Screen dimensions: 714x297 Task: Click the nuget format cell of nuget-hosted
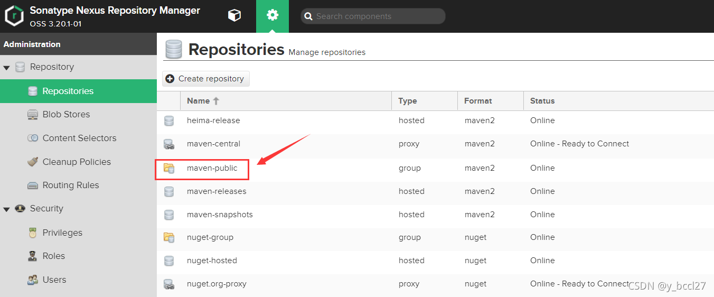click(476, 261)
